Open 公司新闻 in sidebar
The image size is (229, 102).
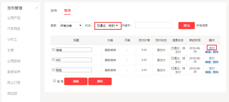pyautogui.click(x=14, y=61)
